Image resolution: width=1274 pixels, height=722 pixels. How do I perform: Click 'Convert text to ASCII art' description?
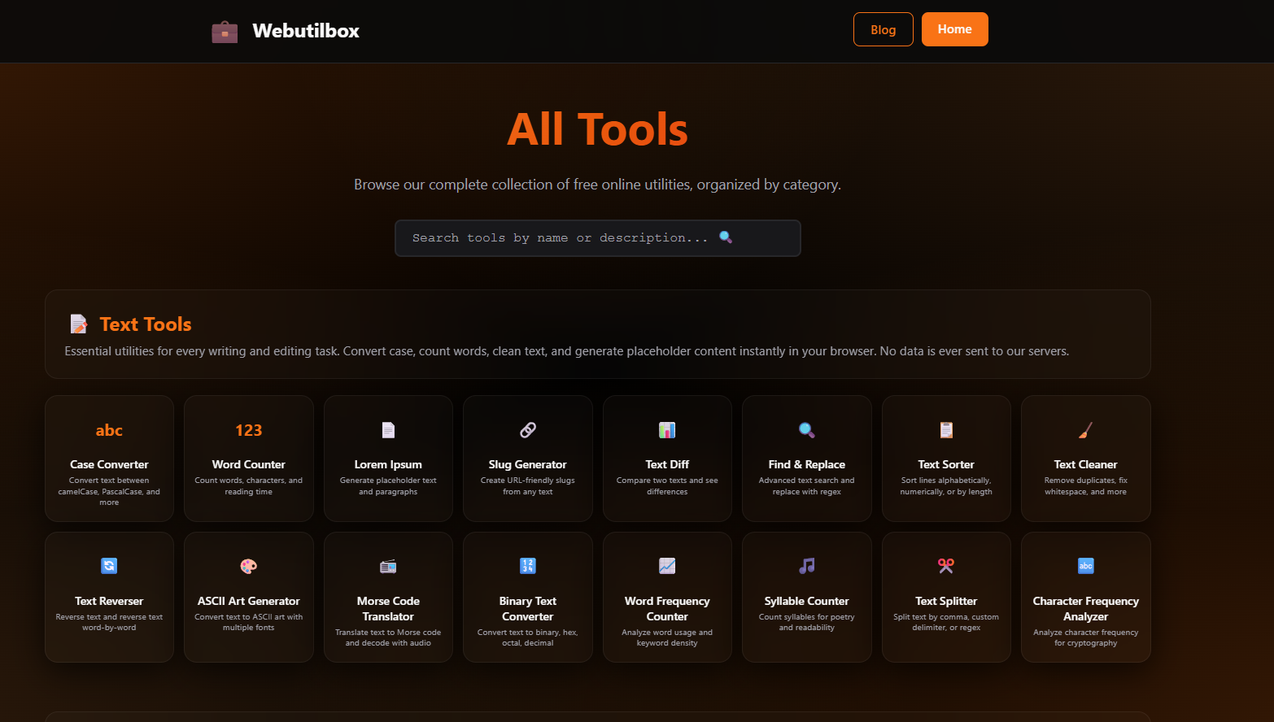click(249, 622)
